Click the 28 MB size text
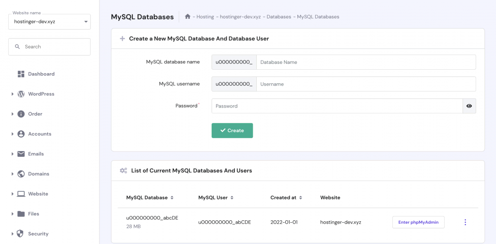Image resolution: width=496 pixels, height=244 pixels. coord(134,227)
